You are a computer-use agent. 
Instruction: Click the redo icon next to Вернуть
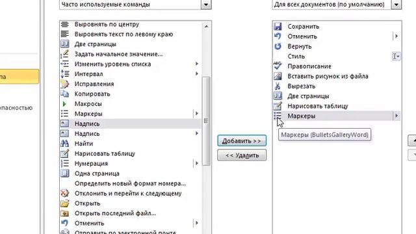[x=278, y=46]
